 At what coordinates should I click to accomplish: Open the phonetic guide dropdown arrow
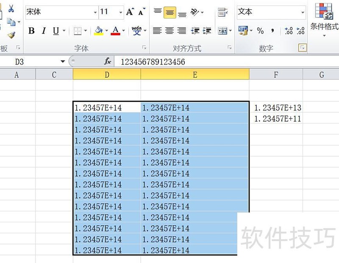(x=145, y=31)
